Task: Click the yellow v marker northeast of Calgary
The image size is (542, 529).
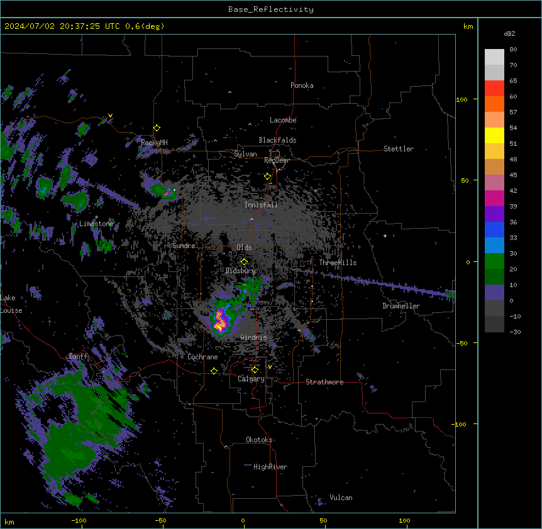Action: (x=270, y=367)
